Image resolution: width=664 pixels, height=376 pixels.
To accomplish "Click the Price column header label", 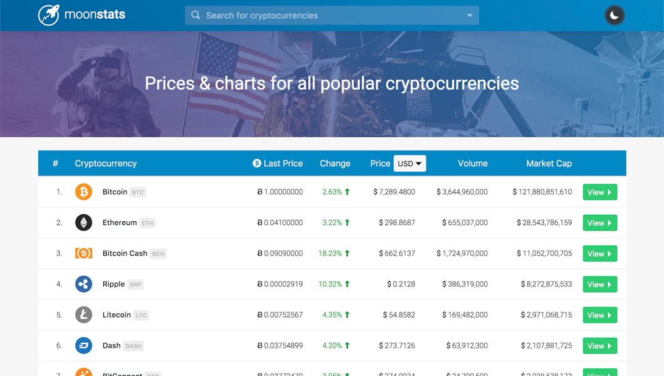I will click(x=380, y=164).
